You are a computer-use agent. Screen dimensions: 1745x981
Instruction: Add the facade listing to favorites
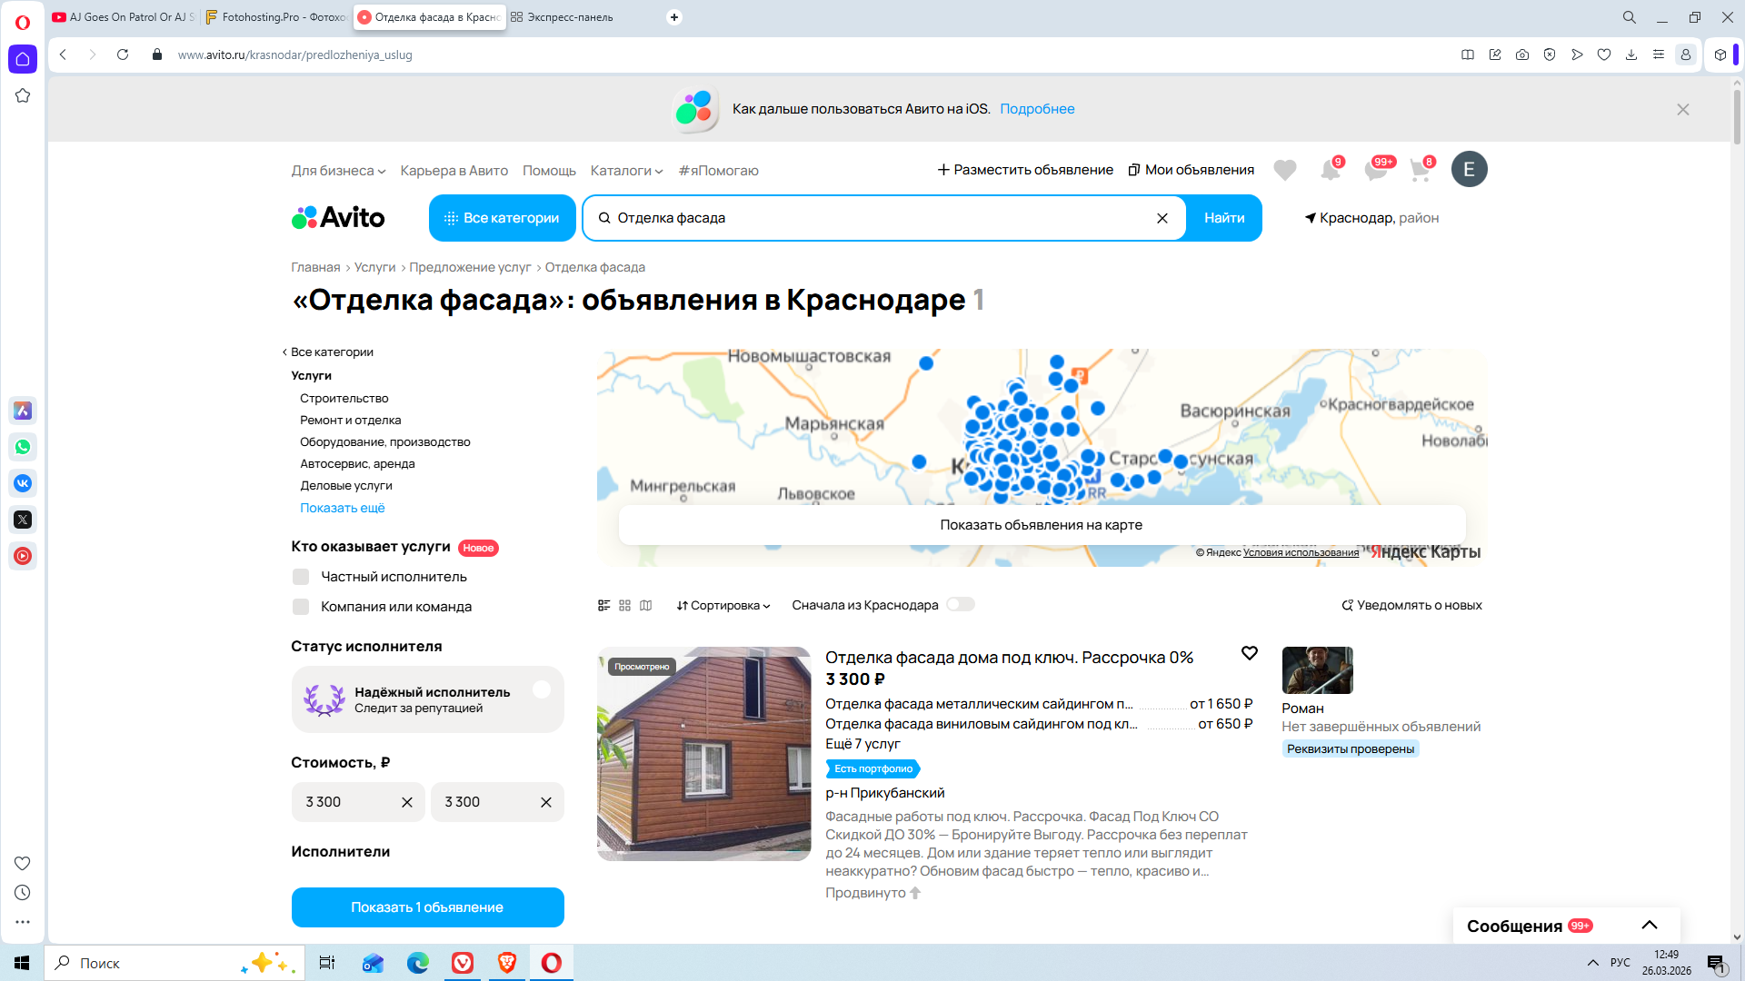pyautogui.click(x=1250, y=653)
